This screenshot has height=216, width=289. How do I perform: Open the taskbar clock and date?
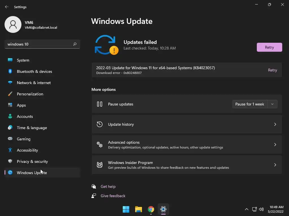(276, 209)
